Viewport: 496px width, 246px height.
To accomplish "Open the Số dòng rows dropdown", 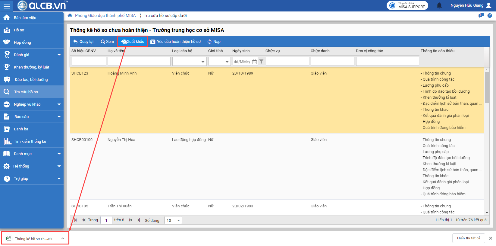I will coord(173,220).
